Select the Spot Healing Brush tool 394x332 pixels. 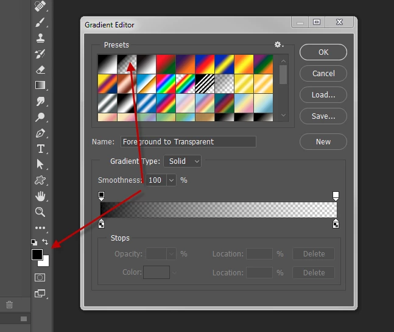pos(40,5)
